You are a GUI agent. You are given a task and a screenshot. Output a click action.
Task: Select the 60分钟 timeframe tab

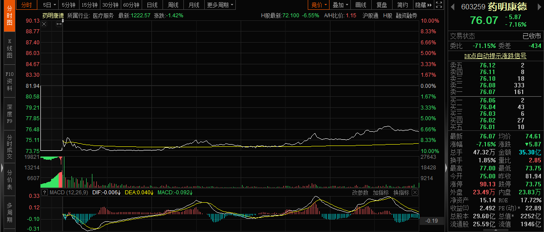point(131,5)
